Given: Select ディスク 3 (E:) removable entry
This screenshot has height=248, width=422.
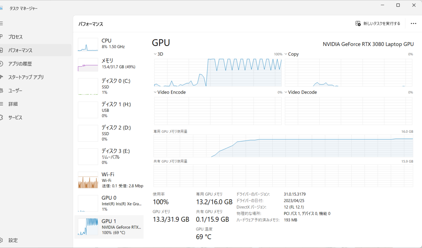Looking at the screenshot, I should (x=109, y=157).
